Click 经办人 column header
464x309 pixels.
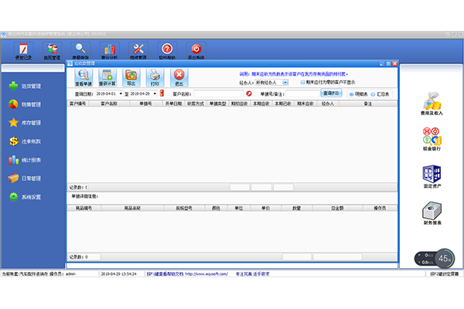click(328, 104)
